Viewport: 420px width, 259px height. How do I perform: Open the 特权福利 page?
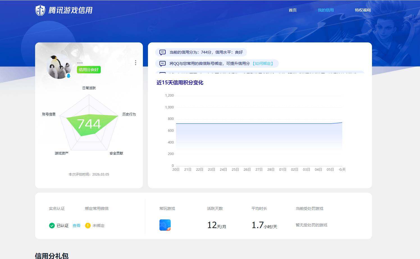362,10
